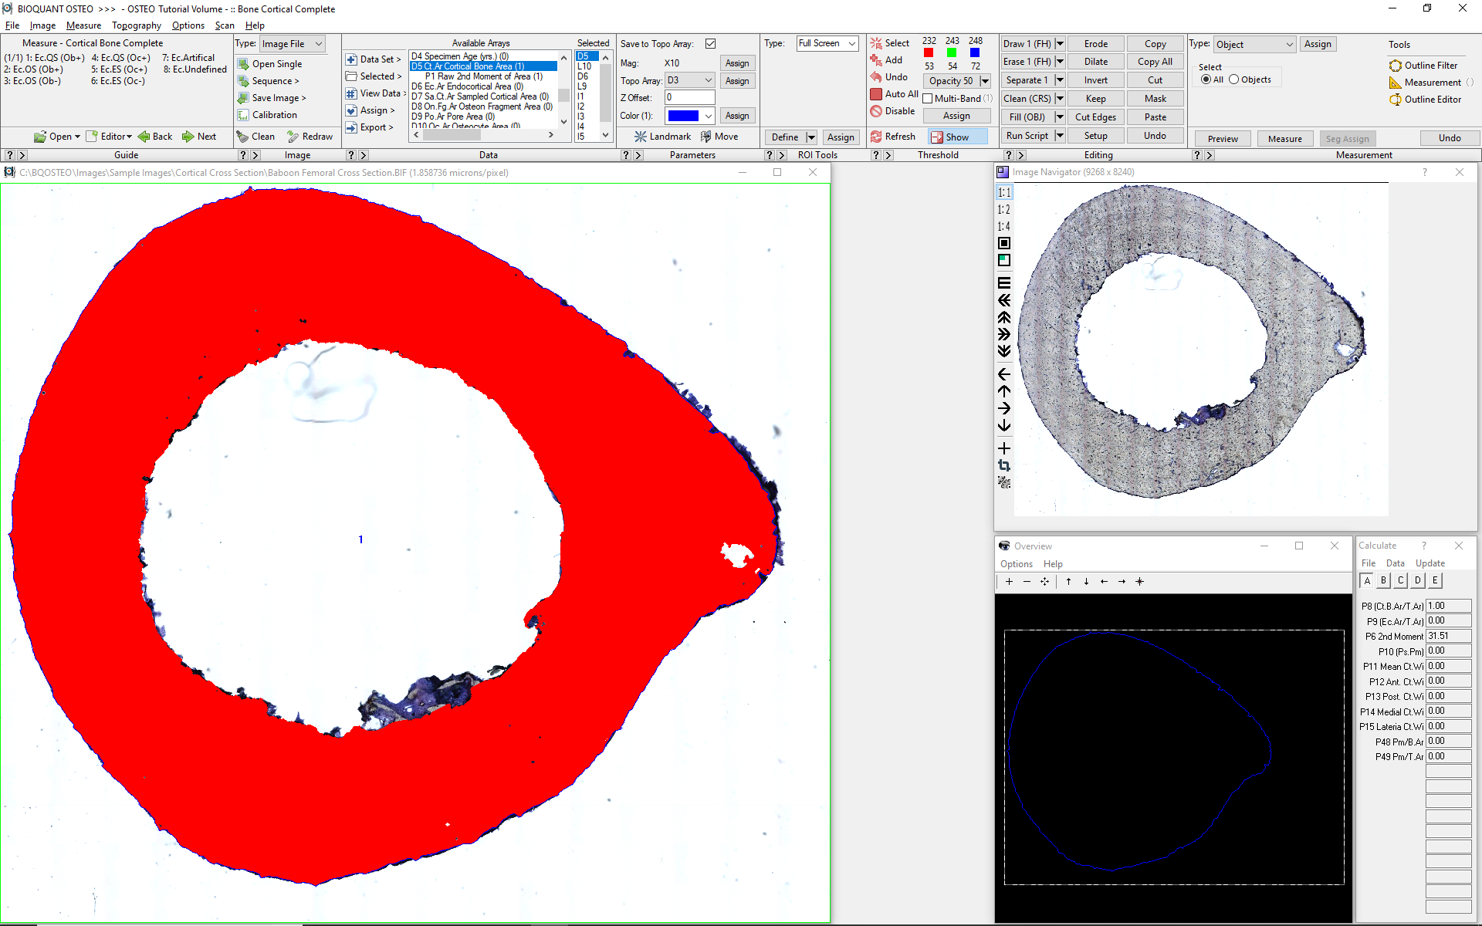Zoom in Overview with plus icon
This screenshot has height=926, width=1482.
1009,582
